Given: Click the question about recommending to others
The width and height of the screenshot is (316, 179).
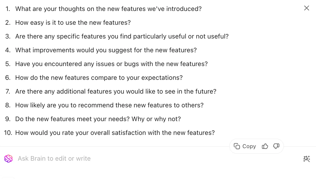Looking at the screenshot, I should click(x=109, y=105).
